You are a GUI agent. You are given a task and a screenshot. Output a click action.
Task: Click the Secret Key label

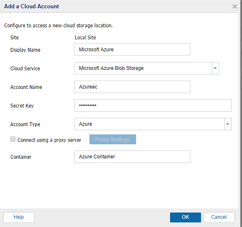(x=22, y=106)
